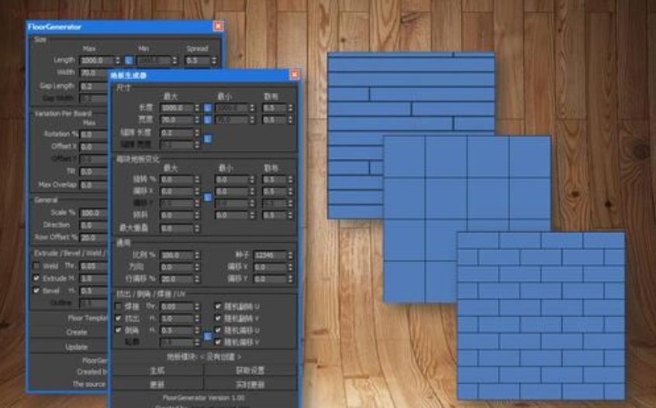Screen dimensions: 656x408
Task: Uncheck random offset U checkbox in Chinese dialog
Action: click(218, 330)
